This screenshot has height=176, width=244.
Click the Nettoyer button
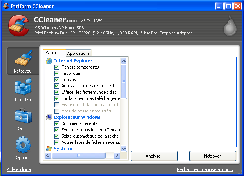(213, 156)
